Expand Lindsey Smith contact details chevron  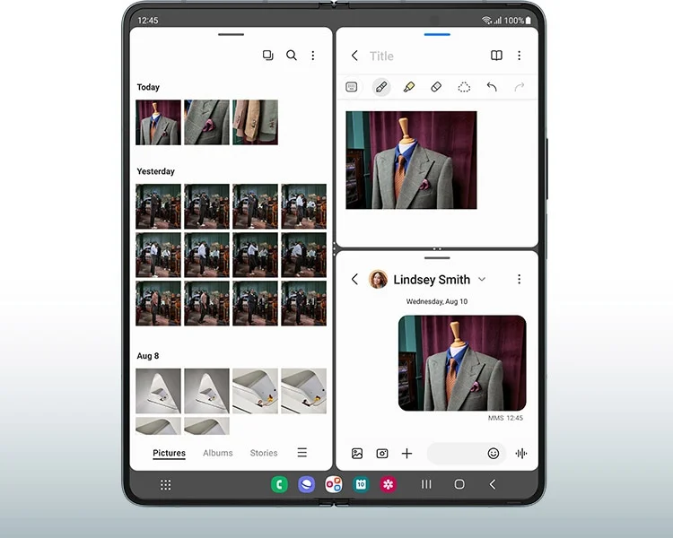coord(482,279)
